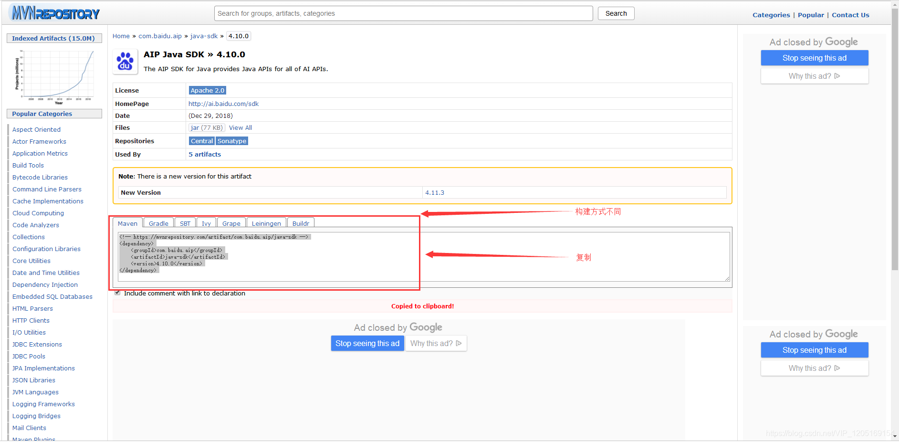This screenshot has height=442, width=899.
Task: Open Bytecode Libraries category
Action: coord(40,177)
